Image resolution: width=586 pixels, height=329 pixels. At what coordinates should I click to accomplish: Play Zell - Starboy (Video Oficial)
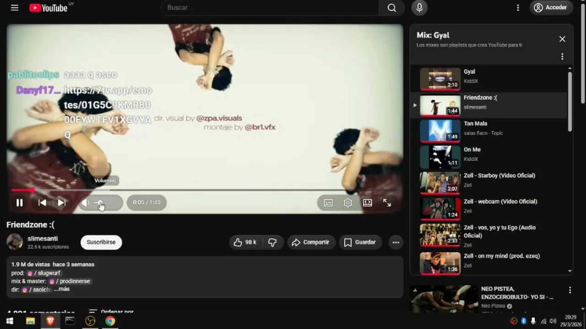488,183
